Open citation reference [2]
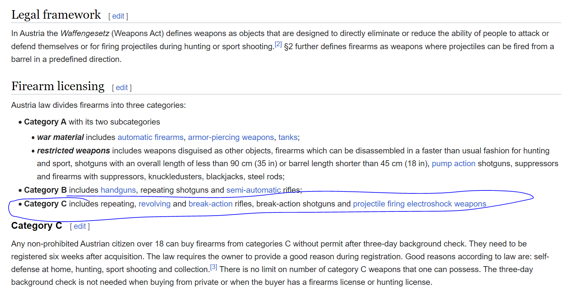This screenshot has width=568, height=295. click(278, 44)
